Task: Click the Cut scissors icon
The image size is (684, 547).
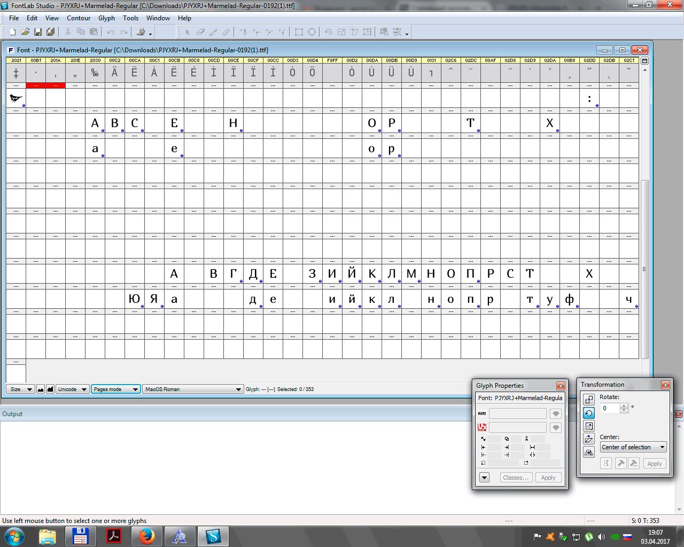Action: tap(68, 32)
